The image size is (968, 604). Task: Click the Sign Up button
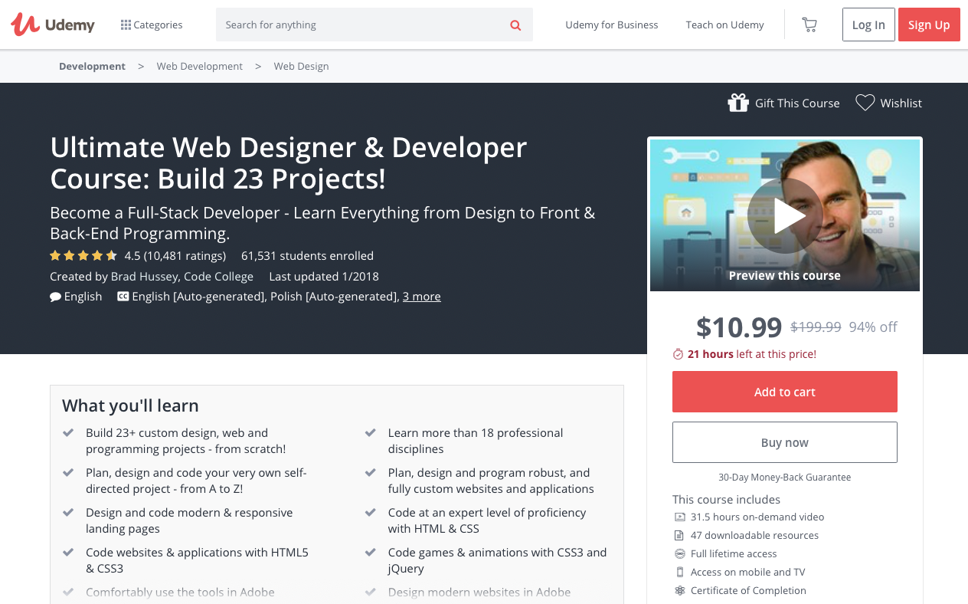point(929,25)
